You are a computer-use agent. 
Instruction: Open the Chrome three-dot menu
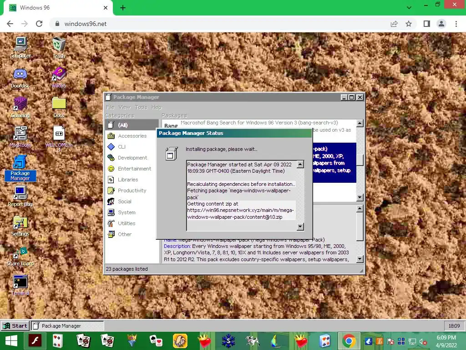pyautogui.click(x=456, y=24)
